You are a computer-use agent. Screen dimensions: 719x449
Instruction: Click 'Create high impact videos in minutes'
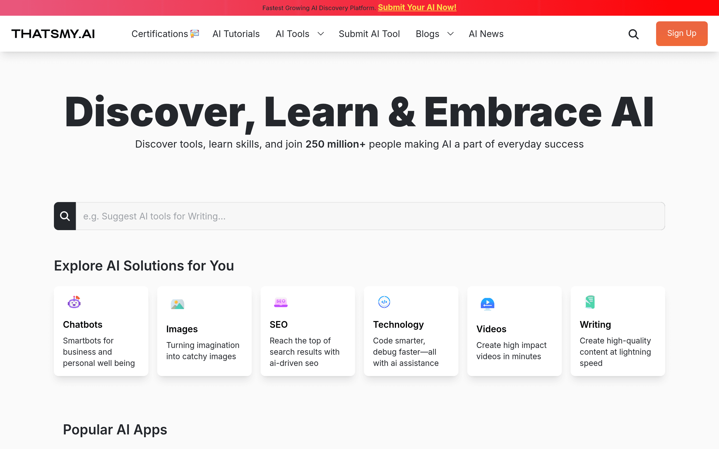(511, 351)
